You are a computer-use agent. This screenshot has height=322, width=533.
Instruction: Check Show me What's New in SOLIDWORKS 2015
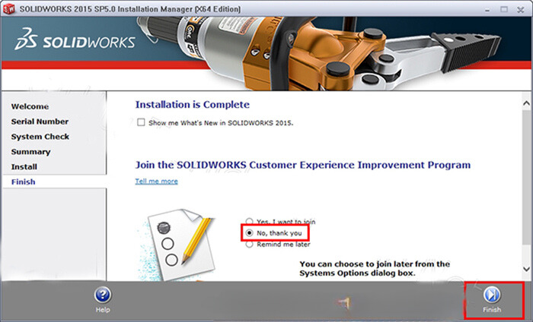(x=141, y=122)
